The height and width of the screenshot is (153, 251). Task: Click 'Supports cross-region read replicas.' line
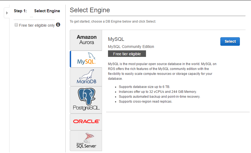145,102
